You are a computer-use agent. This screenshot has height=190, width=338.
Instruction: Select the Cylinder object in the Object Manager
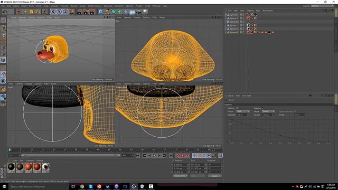pos(234,15)
